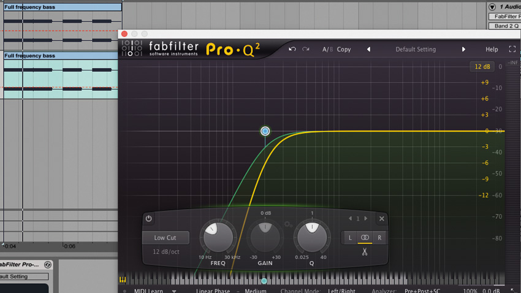Toggle A/B comparison state

(x=327, y=50)
